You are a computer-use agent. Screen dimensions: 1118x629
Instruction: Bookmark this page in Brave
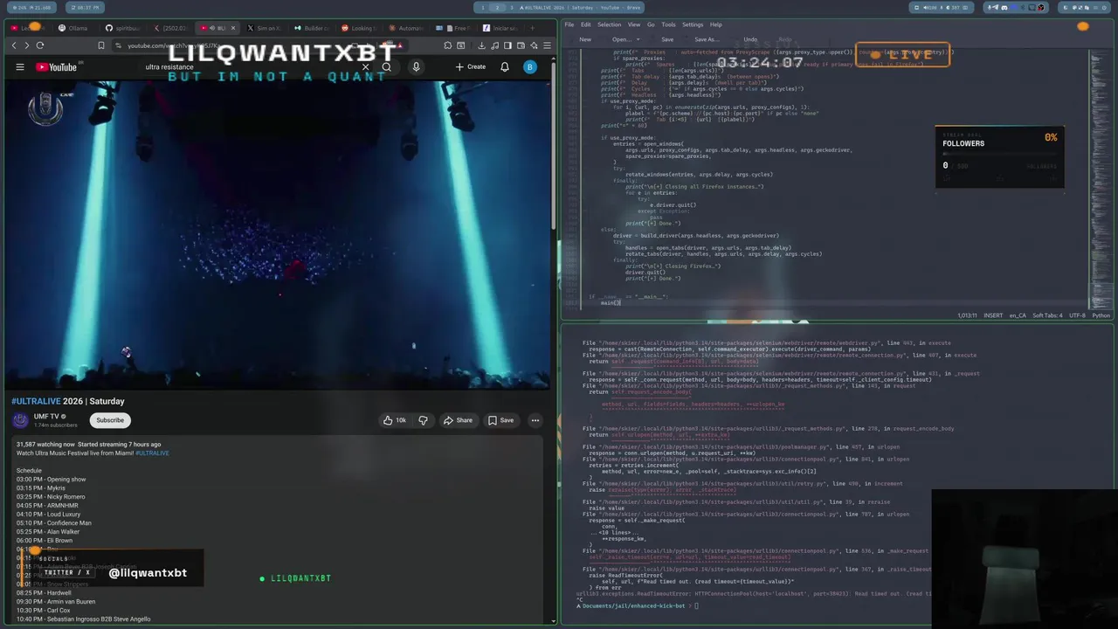click(x=101, y=45)
